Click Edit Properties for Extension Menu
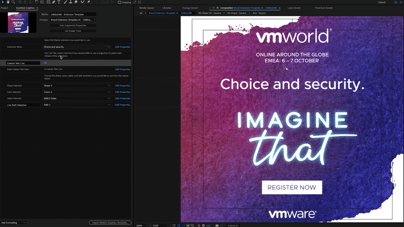The image size is (404, 227). click(122, 47)
